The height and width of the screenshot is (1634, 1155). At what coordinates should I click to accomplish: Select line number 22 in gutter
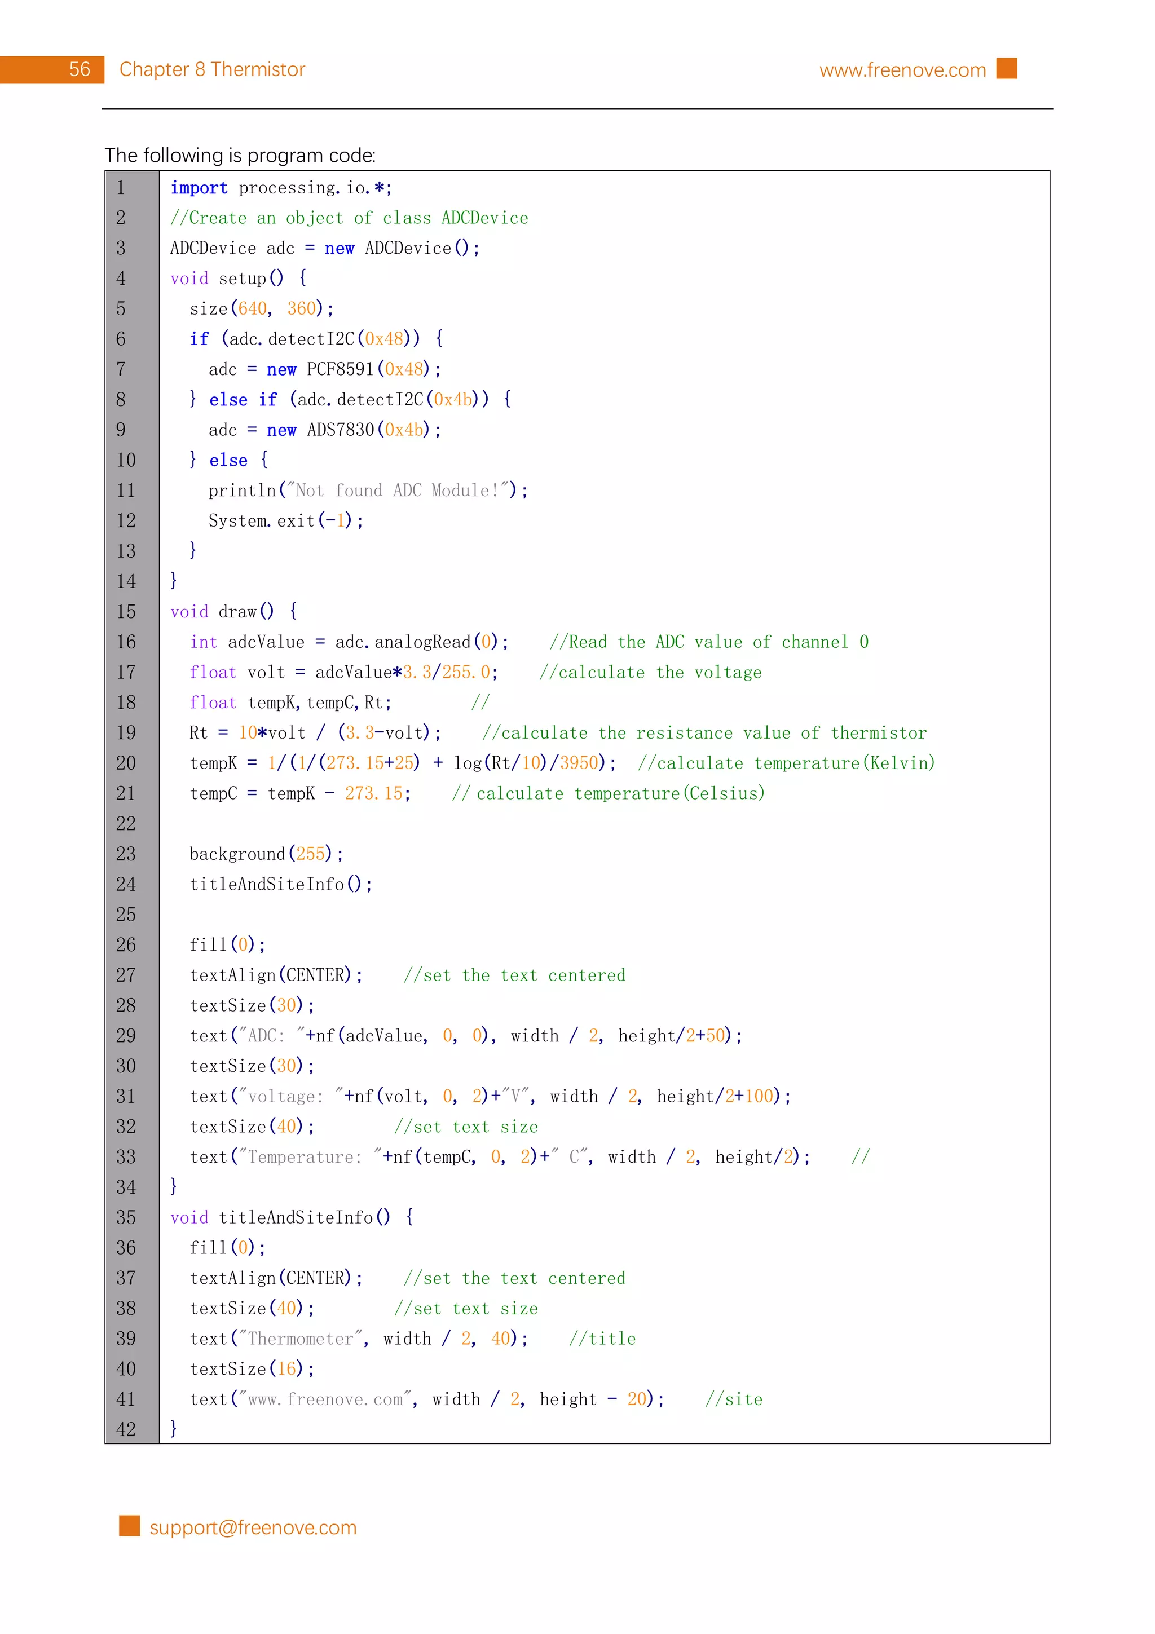tap(126, 823)
